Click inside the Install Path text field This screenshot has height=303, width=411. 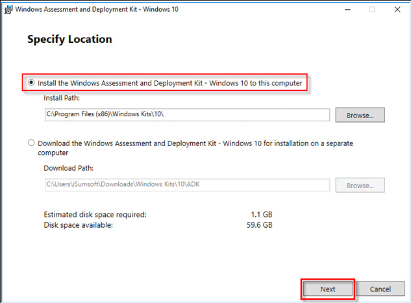pyautogui.click(x=187, y=115)
